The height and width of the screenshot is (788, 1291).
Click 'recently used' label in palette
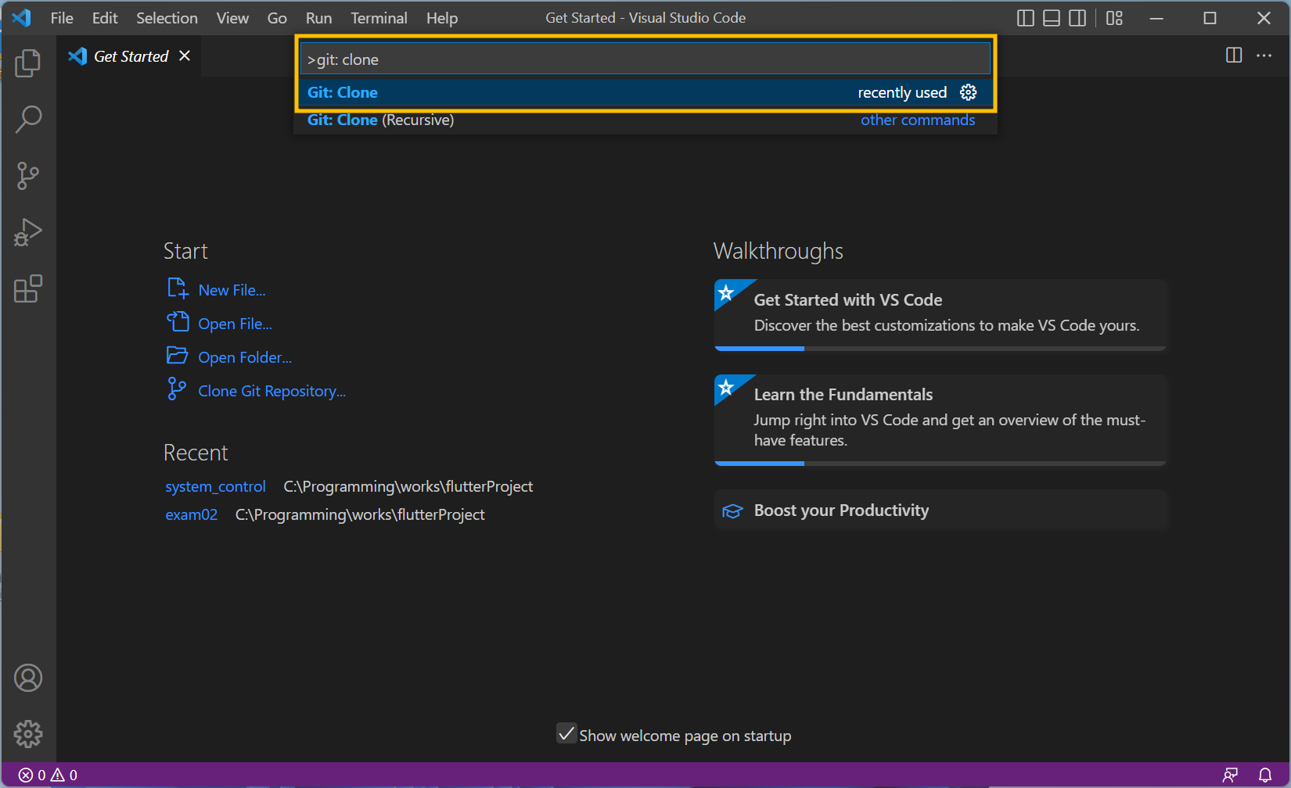[x=902, y=92]
